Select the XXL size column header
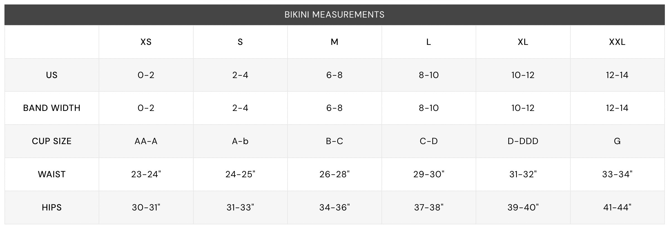671x228 pixels. [x=617, y=42]
